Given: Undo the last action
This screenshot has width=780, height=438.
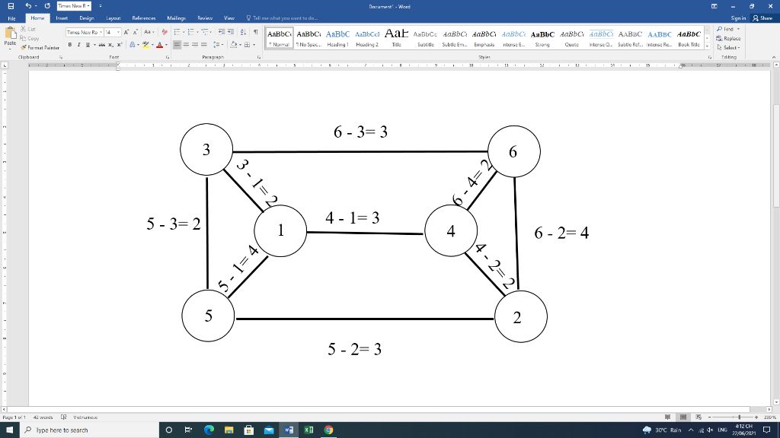Looking at the screenshot, I should (28, 6).
